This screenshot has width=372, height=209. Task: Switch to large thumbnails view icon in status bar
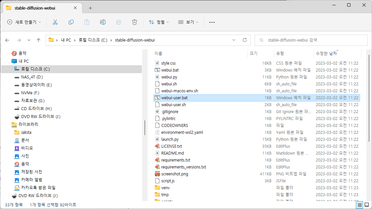[367, 205]
